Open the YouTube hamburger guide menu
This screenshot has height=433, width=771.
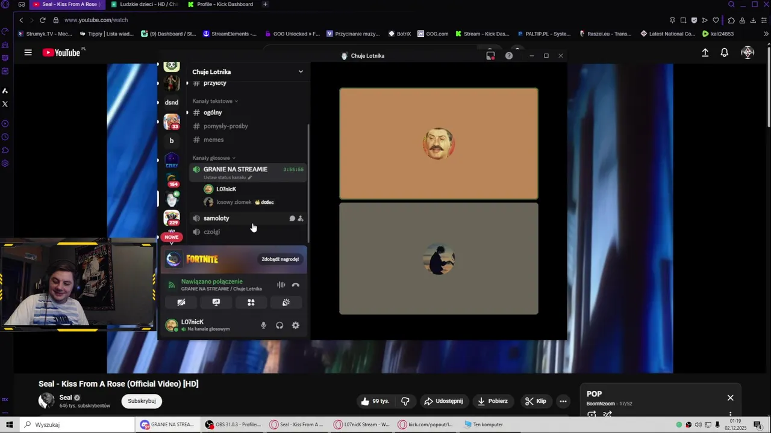[28, 53]
